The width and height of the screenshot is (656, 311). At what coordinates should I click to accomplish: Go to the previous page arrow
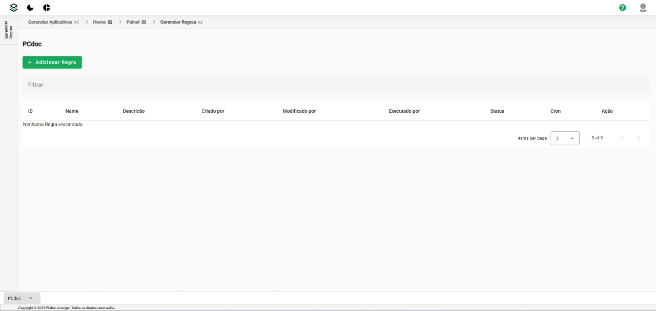click(622, 138)
